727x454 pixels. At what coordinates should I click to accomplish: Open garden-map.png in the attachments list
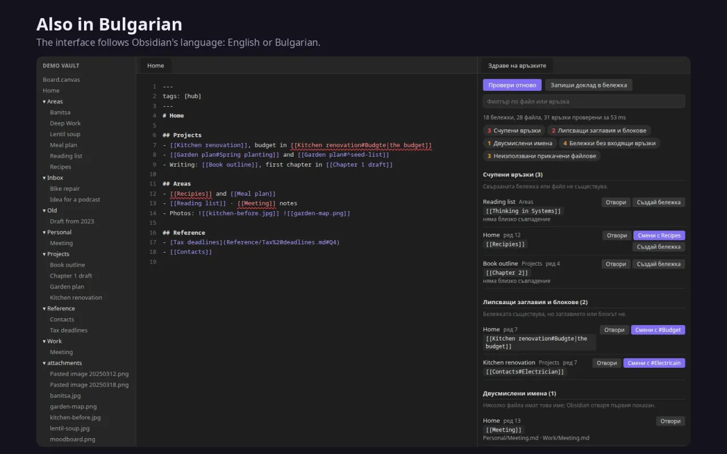73,407
